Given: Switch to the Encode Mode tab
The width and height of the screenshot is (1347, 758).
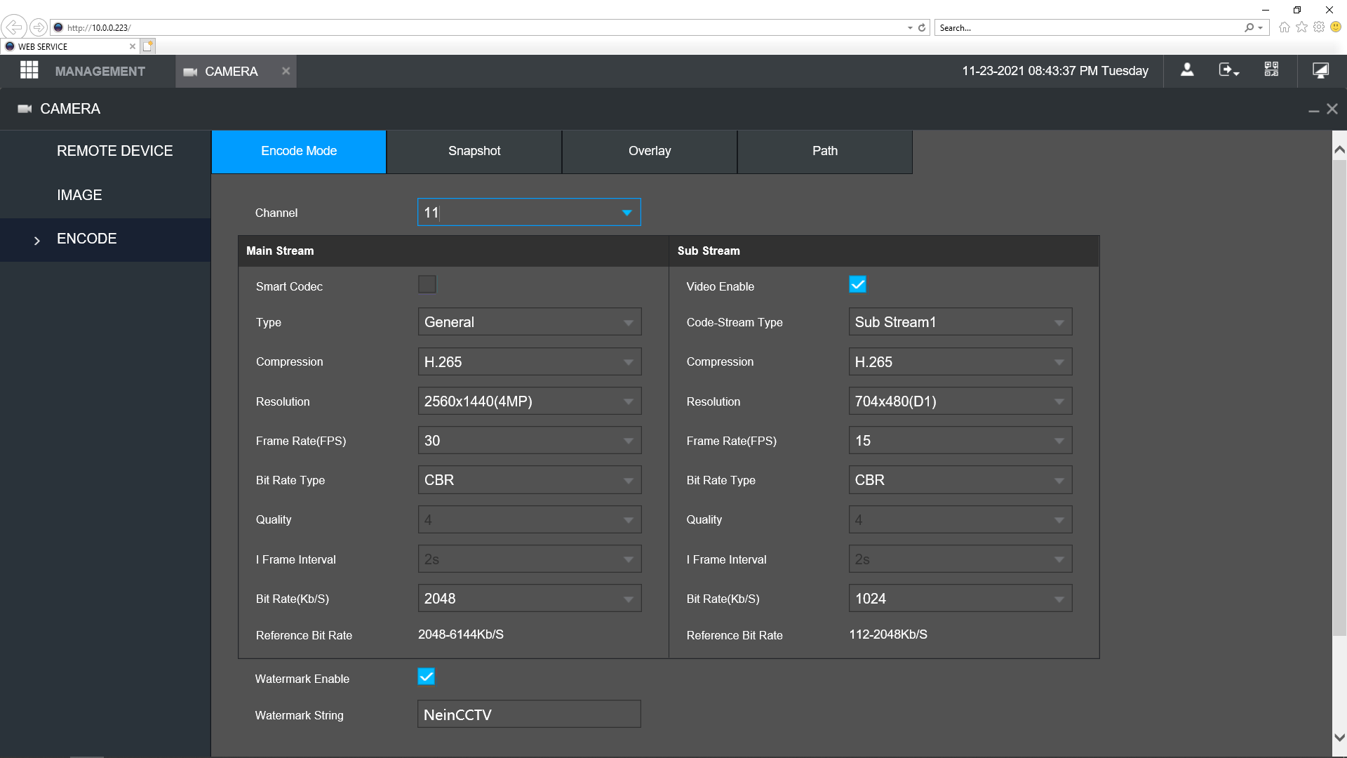Looking at the screenshot, I should click(x=299, y=152).
